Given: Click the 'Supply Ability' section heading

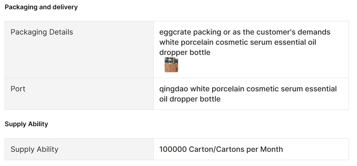Looking at the screenshot, I should tap(26, 124).
